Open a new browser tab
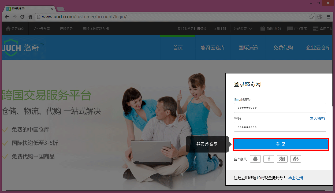Screen dimensions: 335x193 (x=60, y=9)
